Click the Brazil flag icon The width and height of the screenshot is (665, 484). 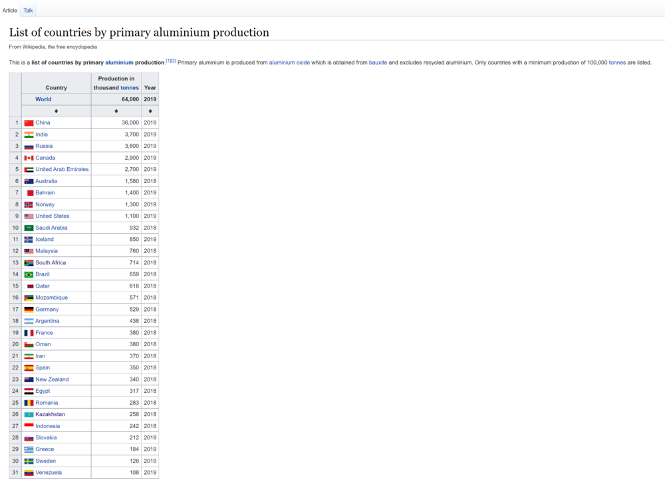pyautogui.click(x=29, y=274)
